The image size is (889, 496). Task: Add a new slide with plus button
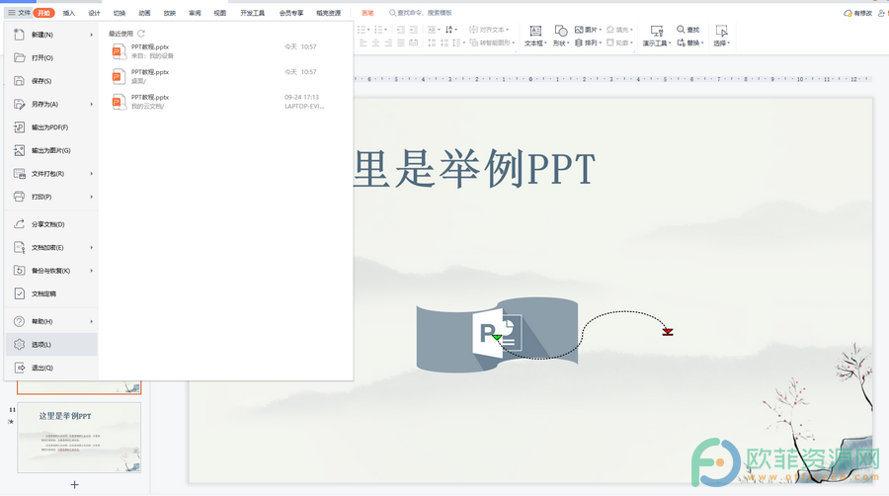[74, 485]
